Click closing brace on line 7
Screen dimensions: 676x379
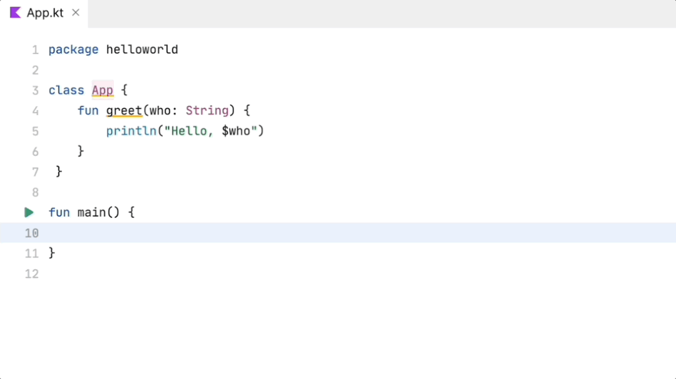coord(59,172)
